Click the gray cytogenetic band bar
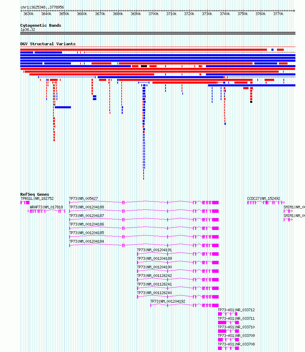 (158, 33)
